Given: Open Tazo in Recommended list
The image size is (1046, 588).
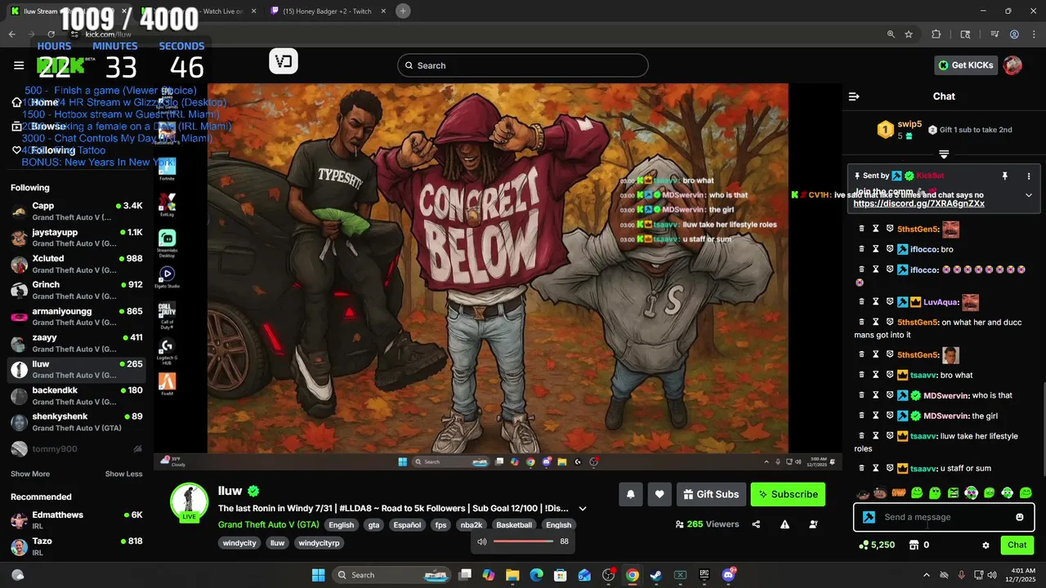Looking at the screenshot, I should [x=77, y=546].
